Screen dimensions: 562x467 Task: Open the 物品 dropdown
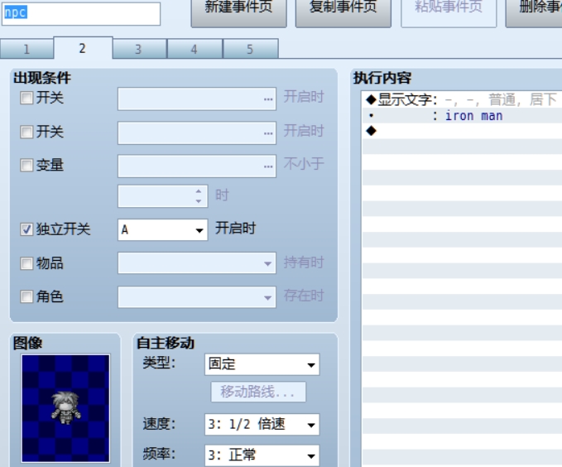[197, 263]
